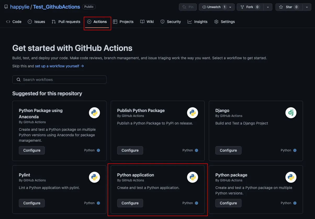Click the blue language dot on the Pylint card
The image size is (315, 219).
coord(98,203)
